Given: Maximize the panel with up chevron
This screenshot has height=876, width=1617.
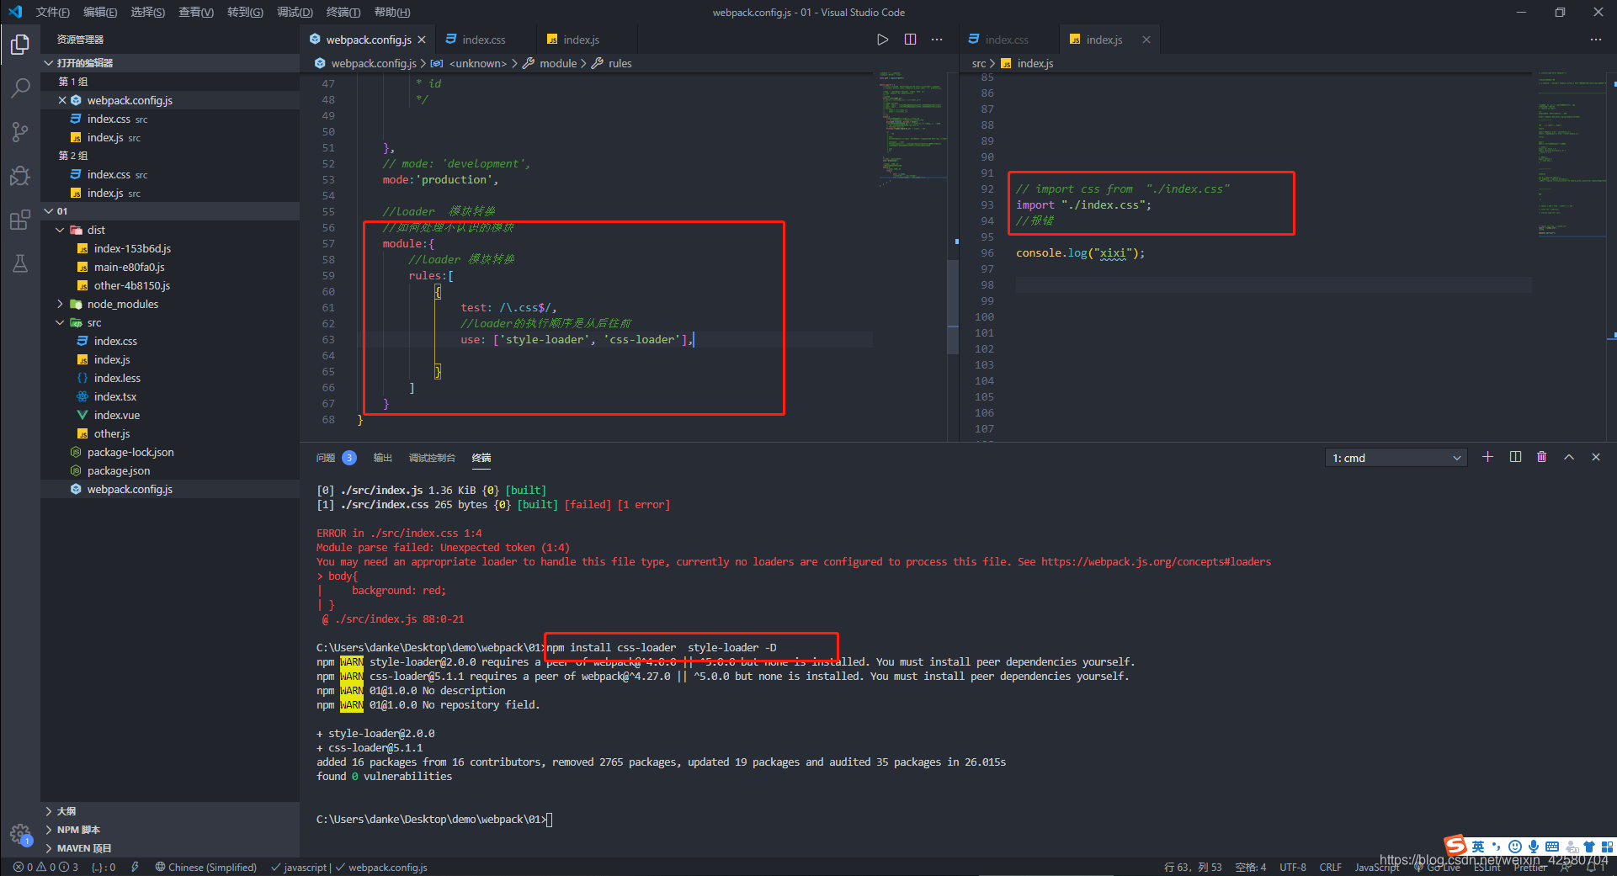Looking at the screenshot, I should (x=1569, y=457).
